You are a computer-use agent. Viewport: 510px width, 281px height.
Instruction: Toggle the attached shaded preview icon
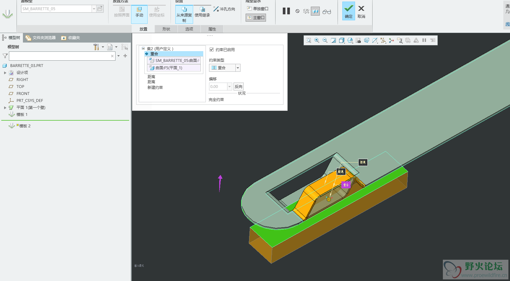(315, 11)
